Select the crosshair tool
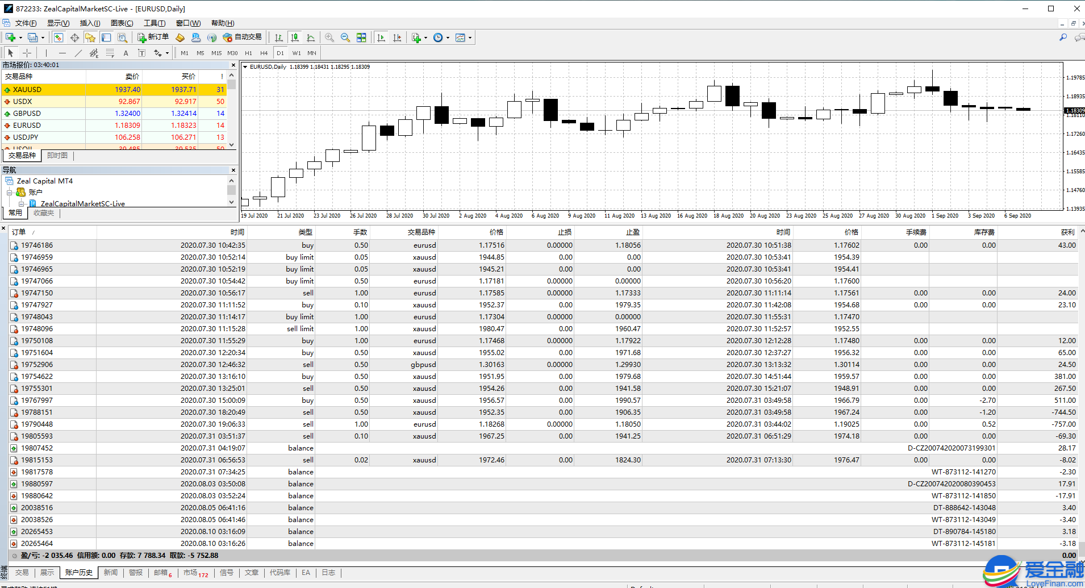Viewport: 1085px width, 588px height. click(x=27, y=53)
